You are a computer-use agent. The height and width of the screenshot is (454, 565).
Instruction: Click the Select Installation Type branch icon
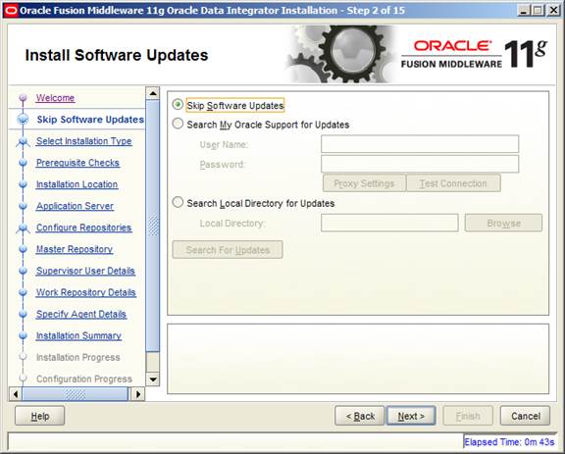click(23, 141)
